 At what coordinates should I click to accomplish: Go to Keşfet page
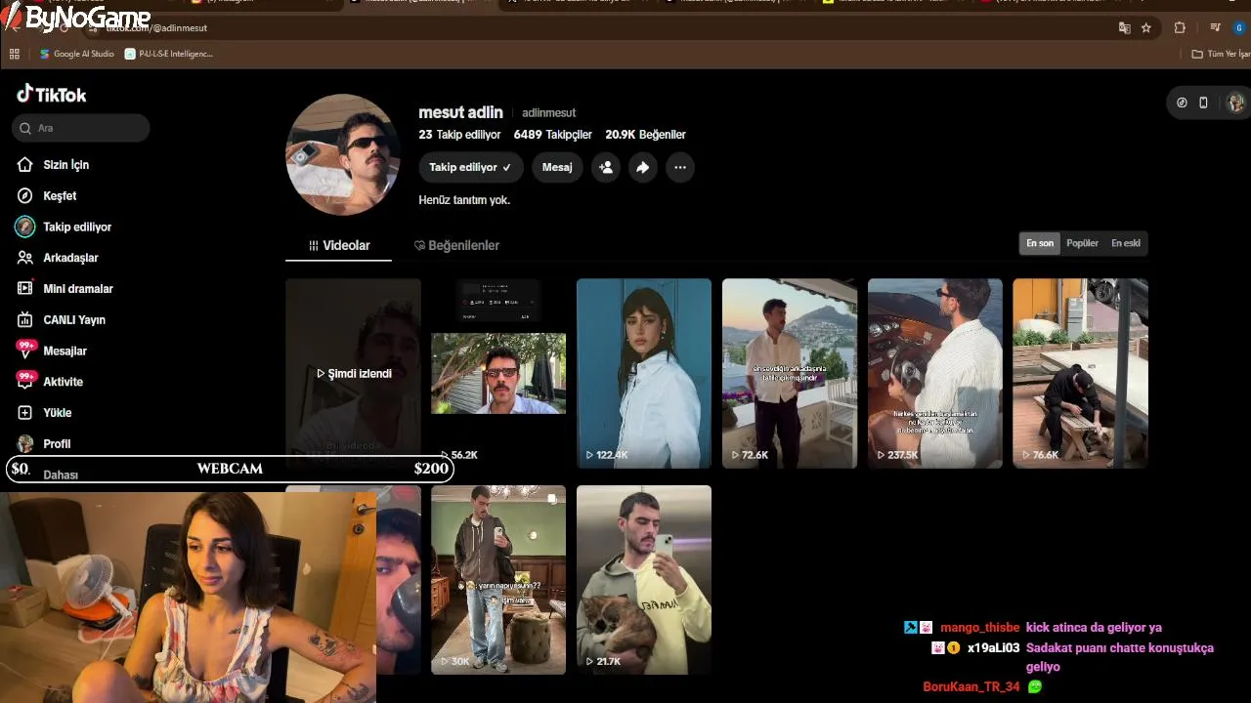point(60,196)
